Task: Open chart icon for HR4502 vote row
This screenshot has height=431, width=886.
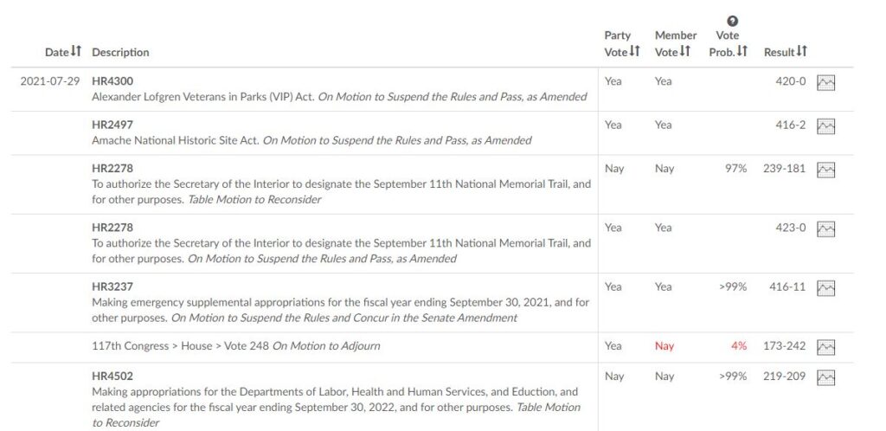Action: 825,378
